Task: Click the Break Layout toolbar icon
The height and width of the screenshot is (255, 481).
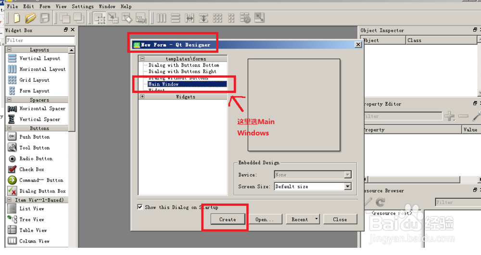Action: [x=245, y=18]
